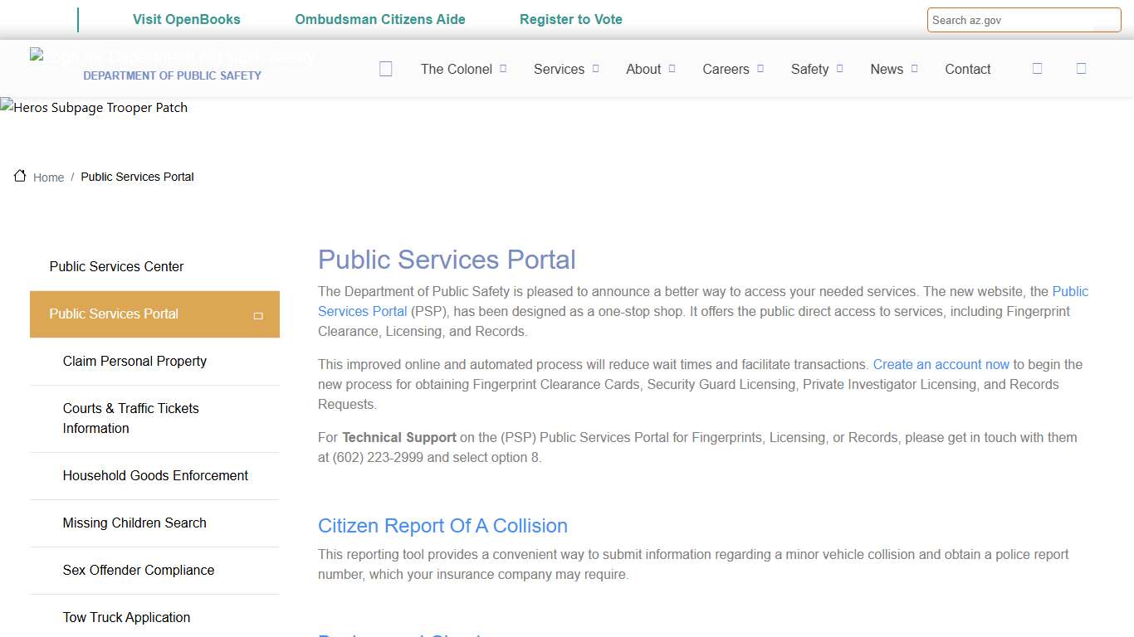Click the Search az.gov input field
The image size is (1134, 637).
pos(1024,19)
